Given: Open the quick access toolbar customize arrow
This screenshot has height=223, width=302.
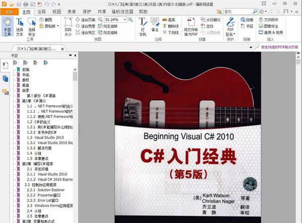Looking at the screenshot, I should (x=59, y=4).
